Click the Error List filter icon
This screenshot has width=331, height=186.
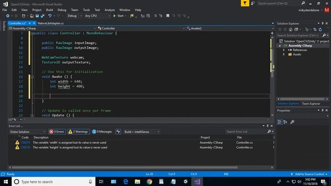[x=118, y=132]
